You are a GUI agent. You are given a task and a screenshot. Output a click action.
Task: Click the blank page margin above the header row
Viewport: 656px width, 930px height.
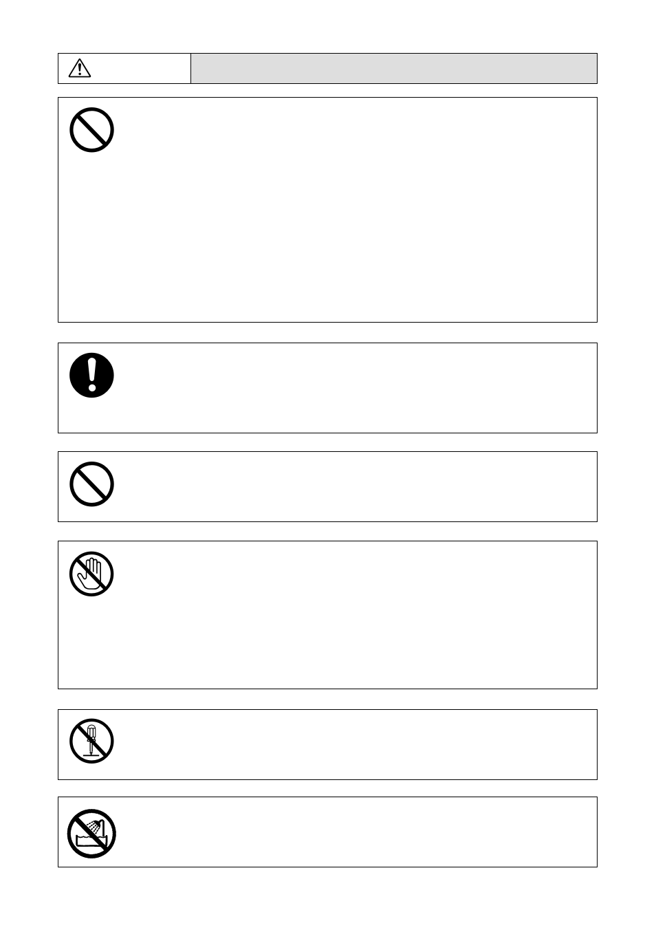tap(327, 26)
